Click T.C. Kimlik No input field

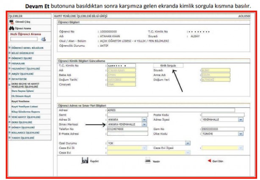pos(122,66)
